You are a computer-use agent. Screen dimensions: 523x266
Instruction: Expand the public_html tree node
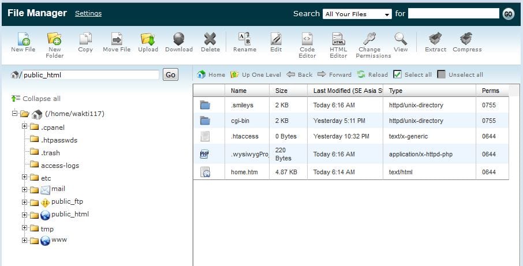(24, 215)
